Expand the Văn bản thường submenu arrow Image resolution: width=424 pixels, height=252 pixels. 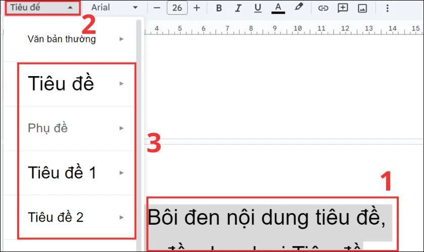[122, 39]
